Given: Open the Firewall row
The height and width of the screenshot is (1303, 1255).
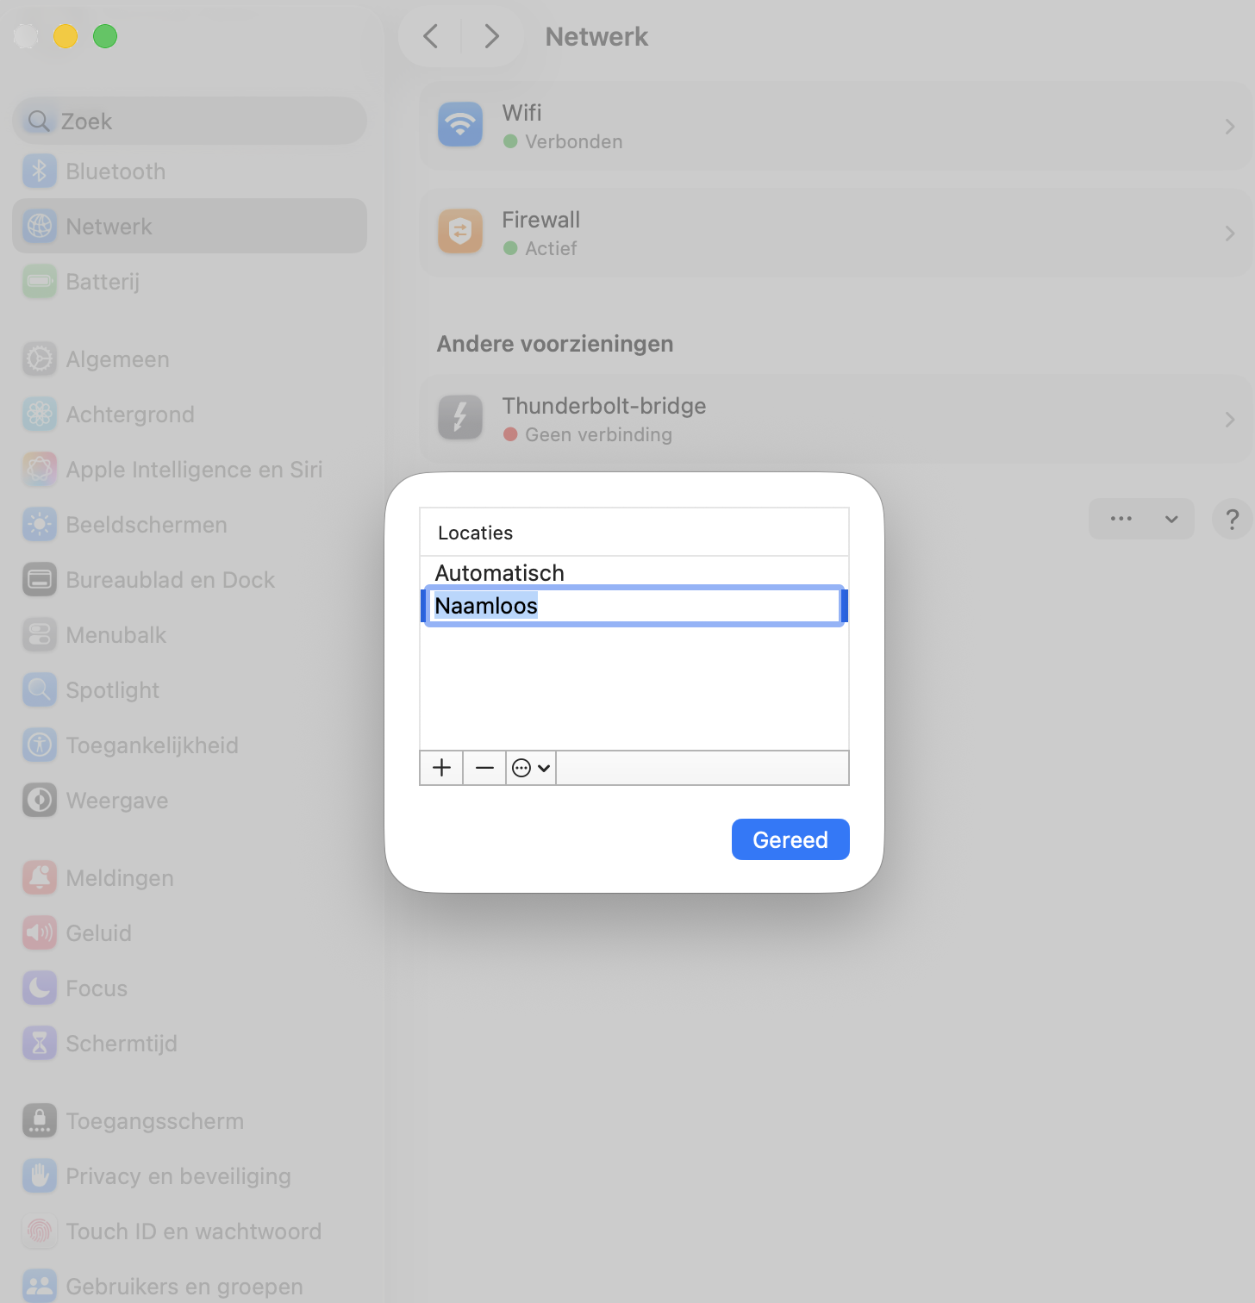Looking at the screenshot, I should (834, 234).
